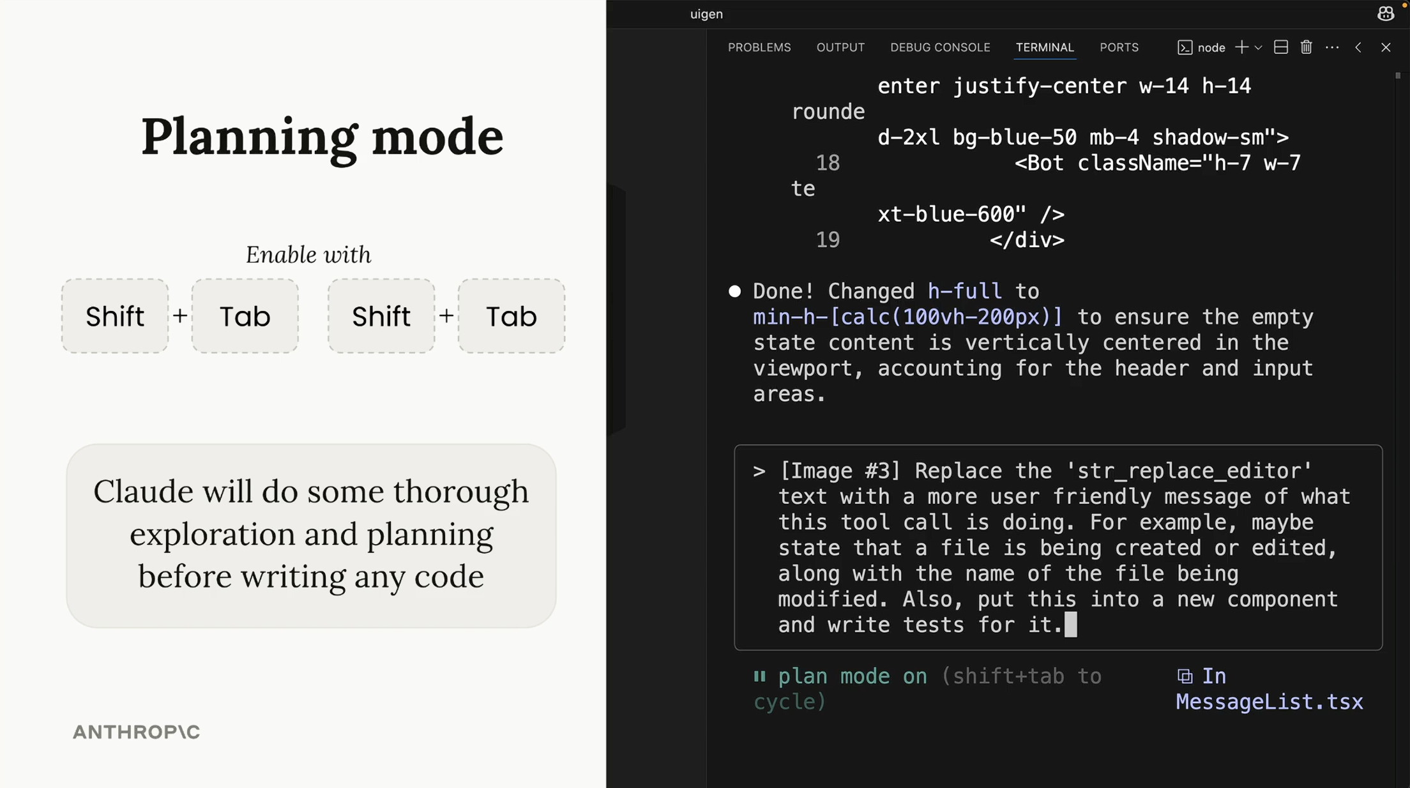Click the file icon before In MessageList.tsx
Image resolution: width=1410 pixels, height=788 pixels.
1185,676
